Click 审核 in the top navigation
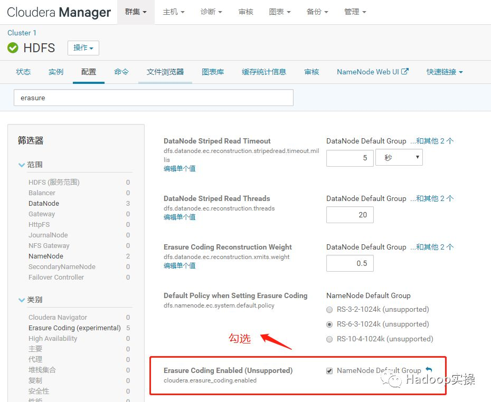The width and height of the screenshot is (491, 402). click(x=246, y=12)
